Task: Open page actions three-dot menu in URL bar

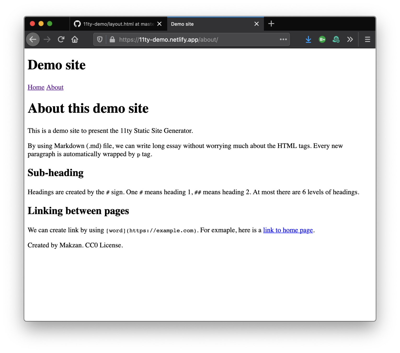Action: [283, 39]
